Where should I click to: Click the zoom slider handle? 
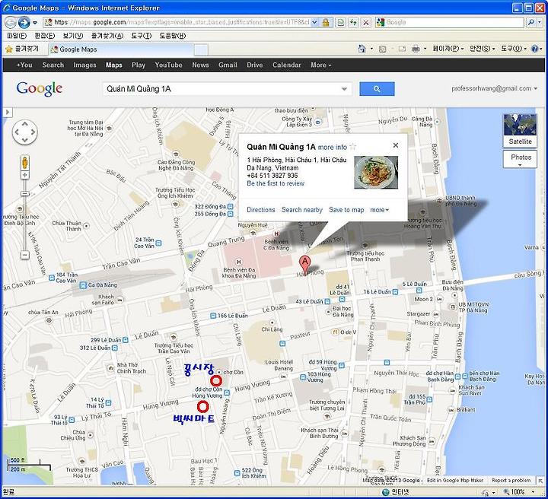[25, 193]
